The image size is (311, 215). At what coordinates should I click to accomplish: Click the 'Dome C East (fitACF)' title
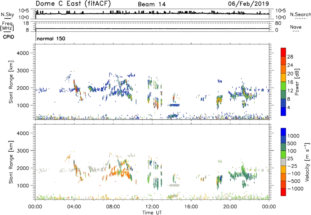pyautogui.click(x=73, y=4)
